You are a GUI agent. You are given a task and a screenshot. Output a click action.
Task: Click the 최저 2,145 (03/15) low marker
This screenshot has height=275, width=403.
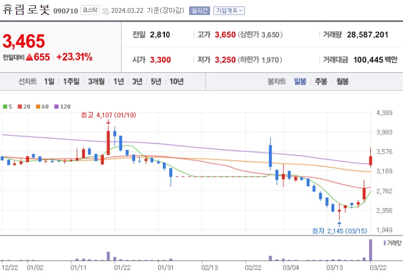click(339, 231)
